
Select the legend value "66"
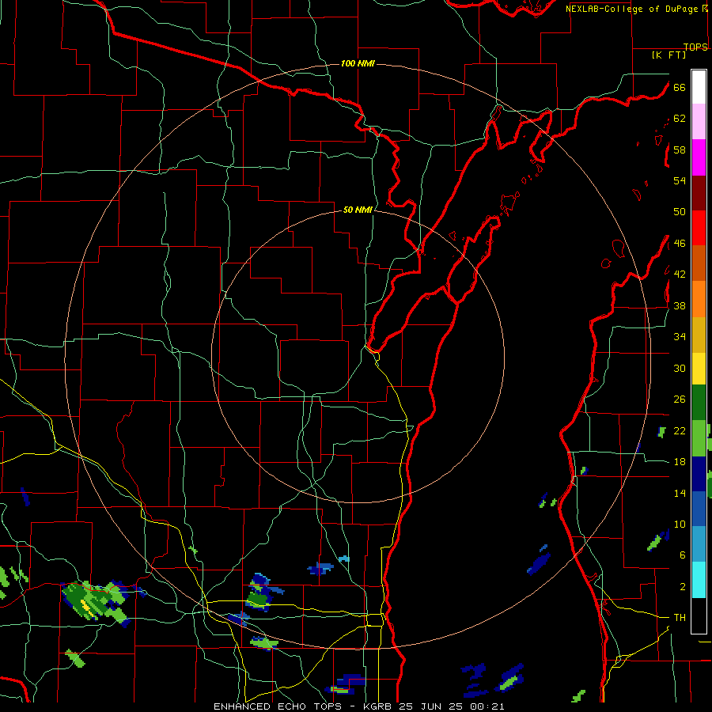[680, 87]
